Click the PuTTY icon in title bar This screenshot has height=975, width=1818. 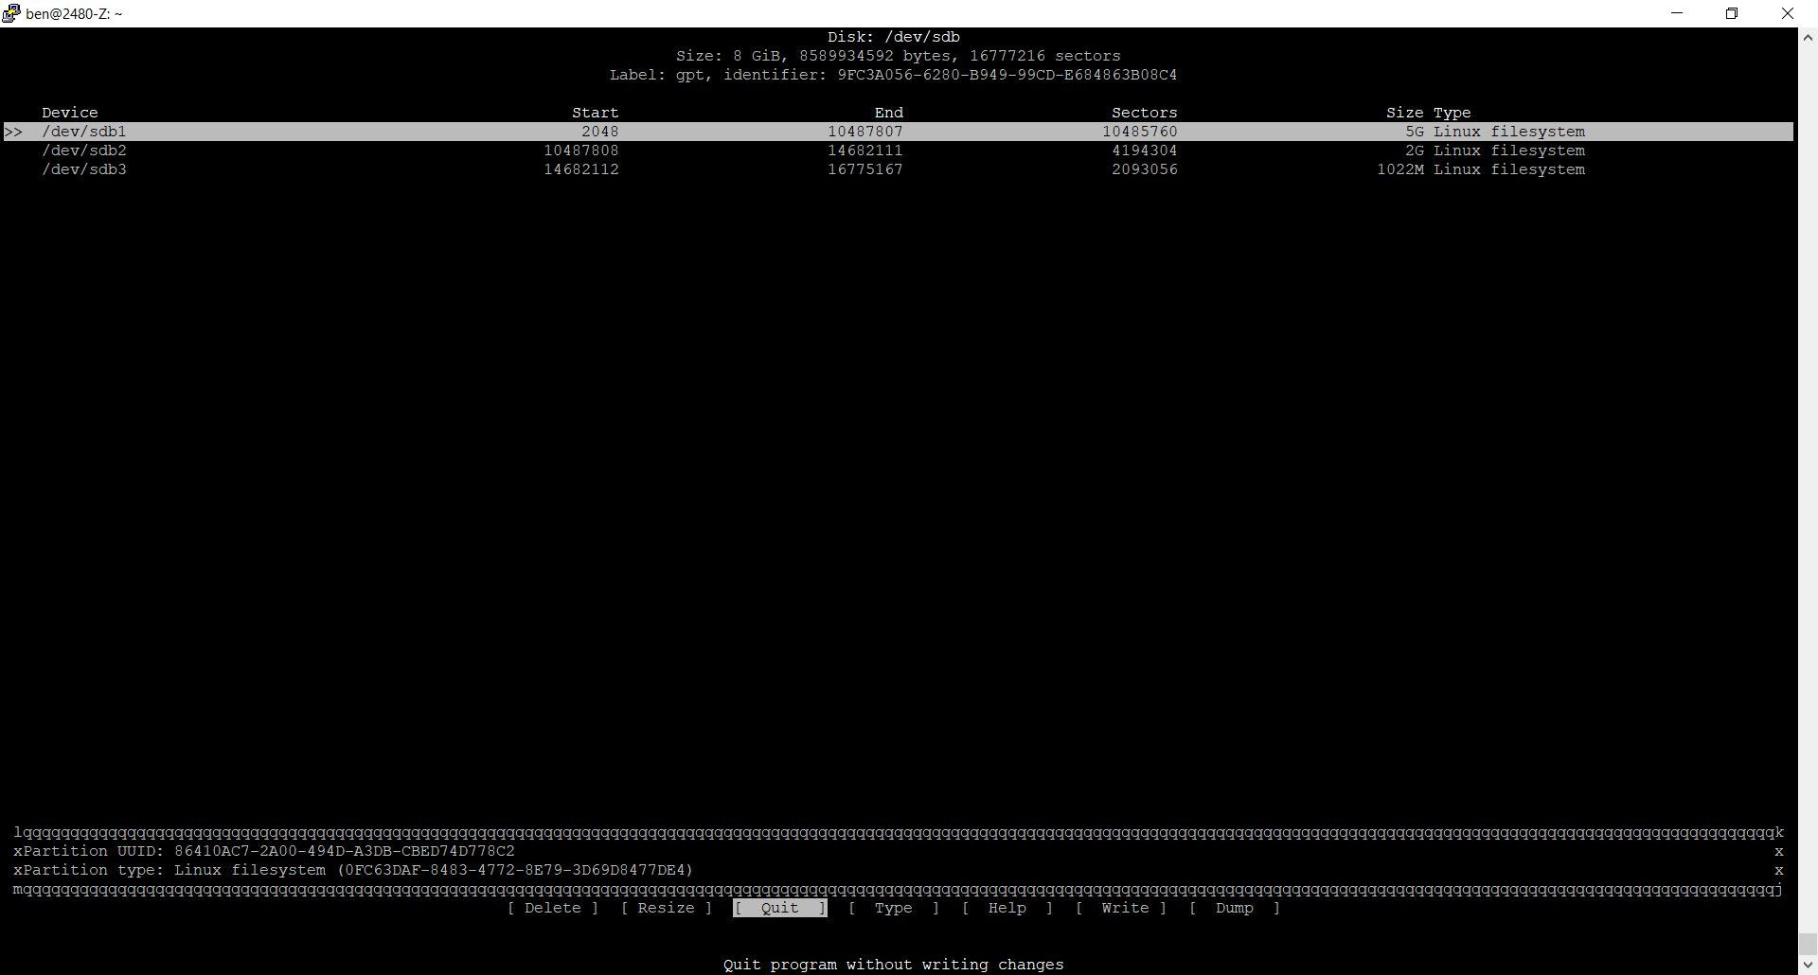click(x=11, y=13)
